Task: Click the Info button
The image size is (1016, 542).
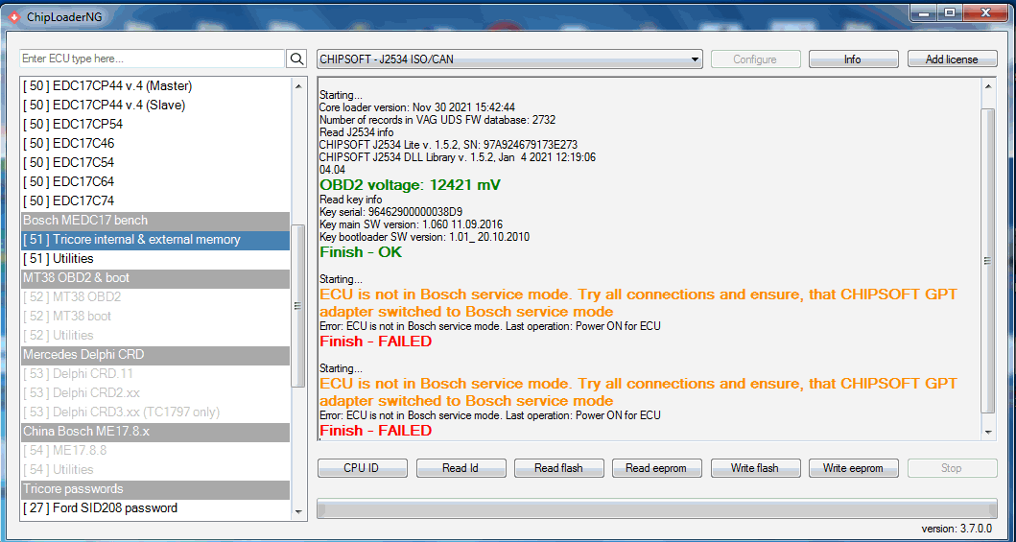Action: [x=852, y=59]
